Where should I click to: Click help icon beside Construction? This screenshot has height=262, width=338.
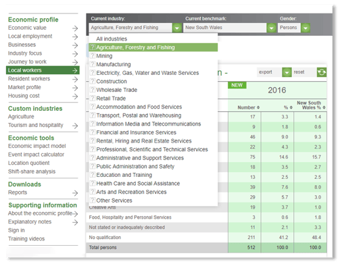pyautogui.click(x=93, y=81)
